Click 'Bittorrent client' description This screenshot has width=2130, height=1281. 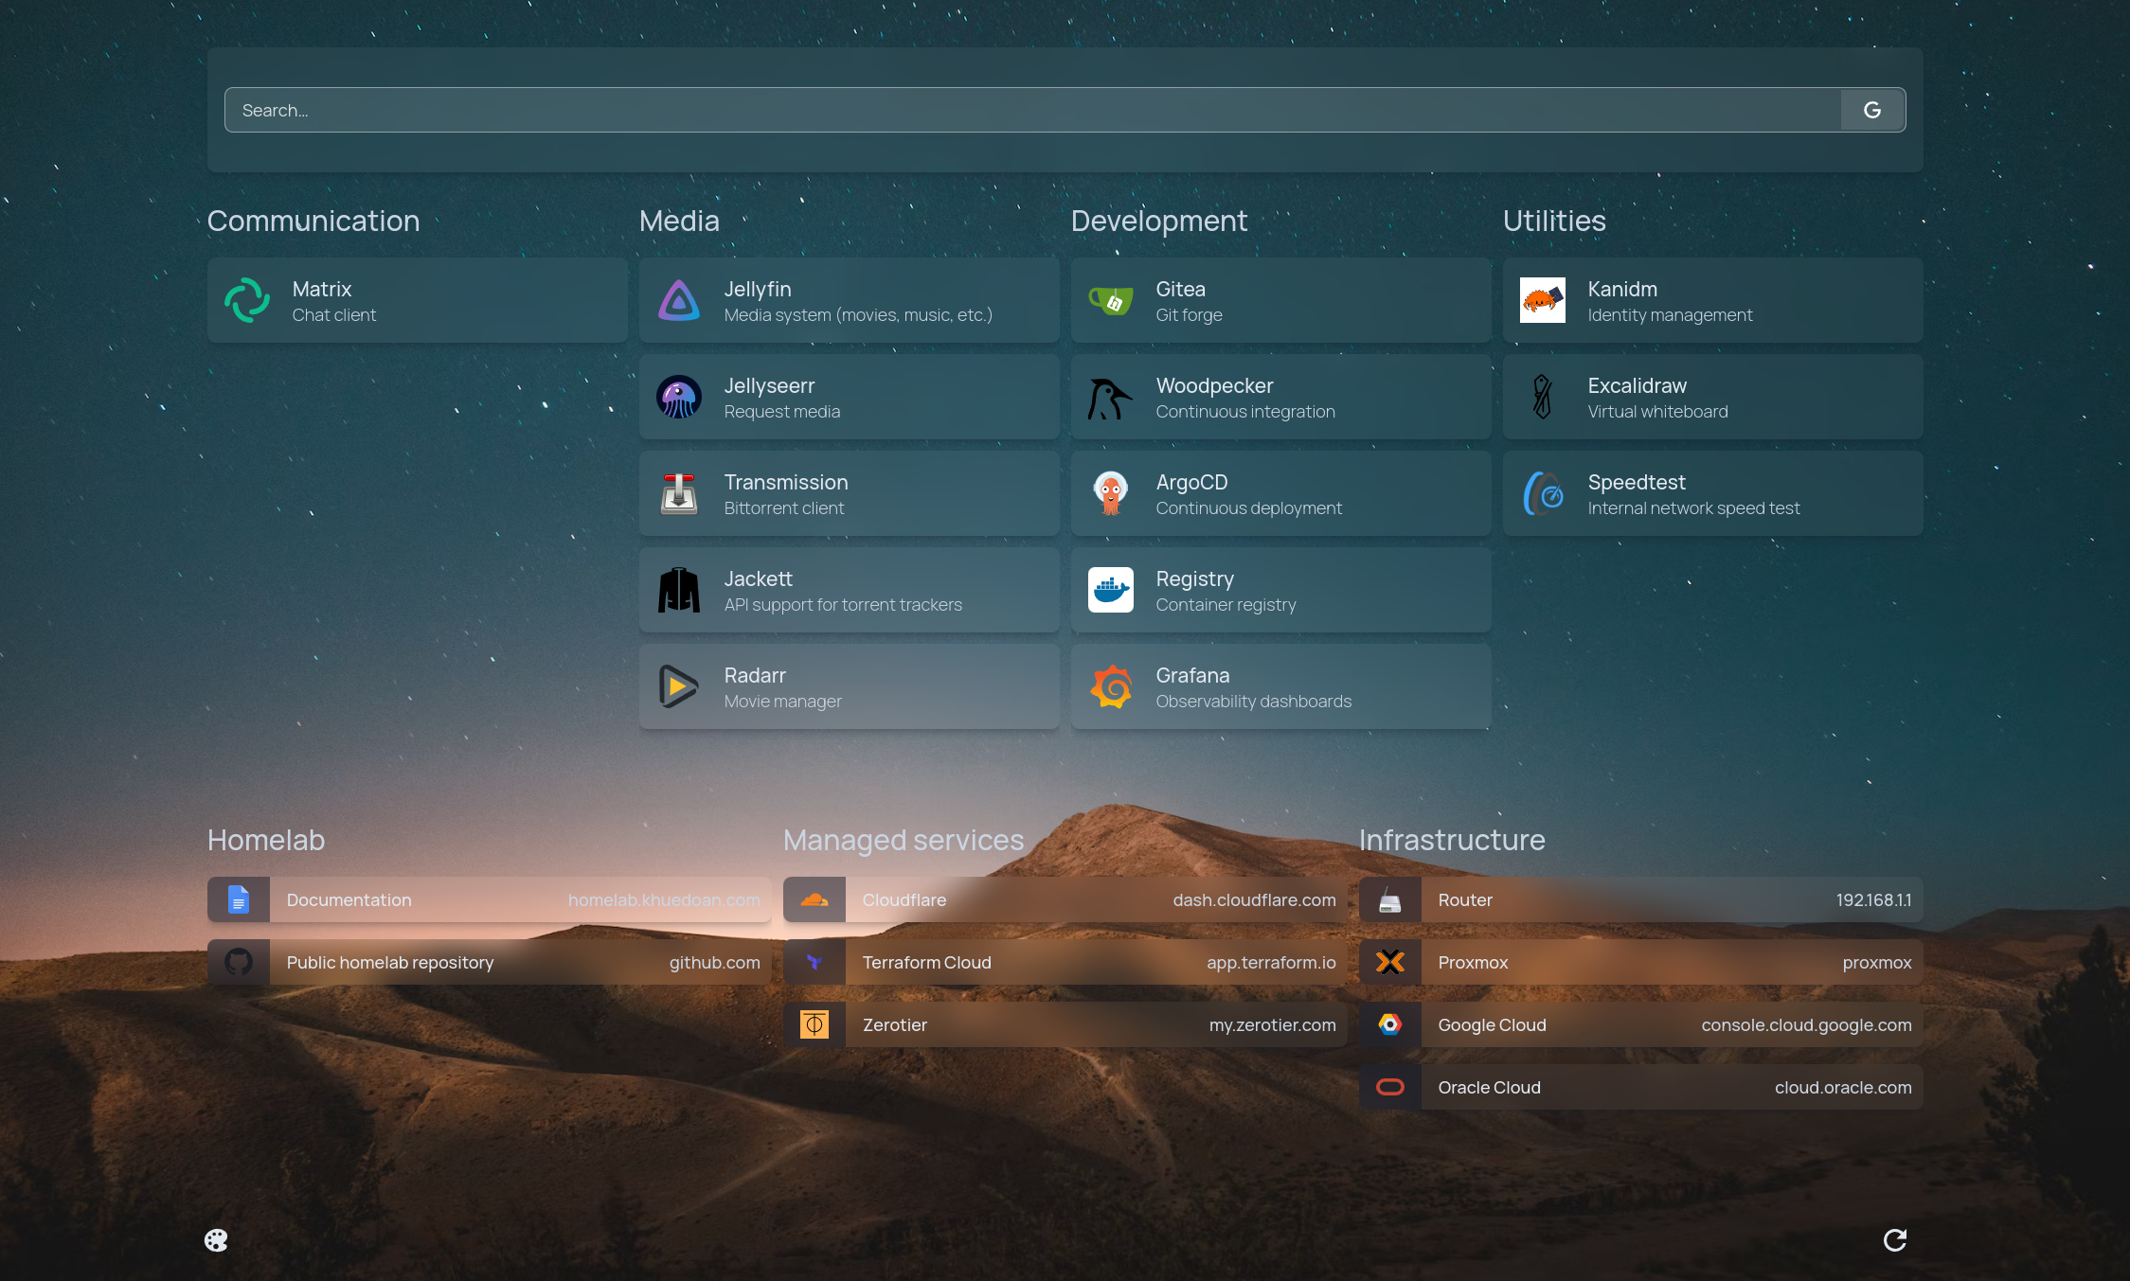point(784,507)
